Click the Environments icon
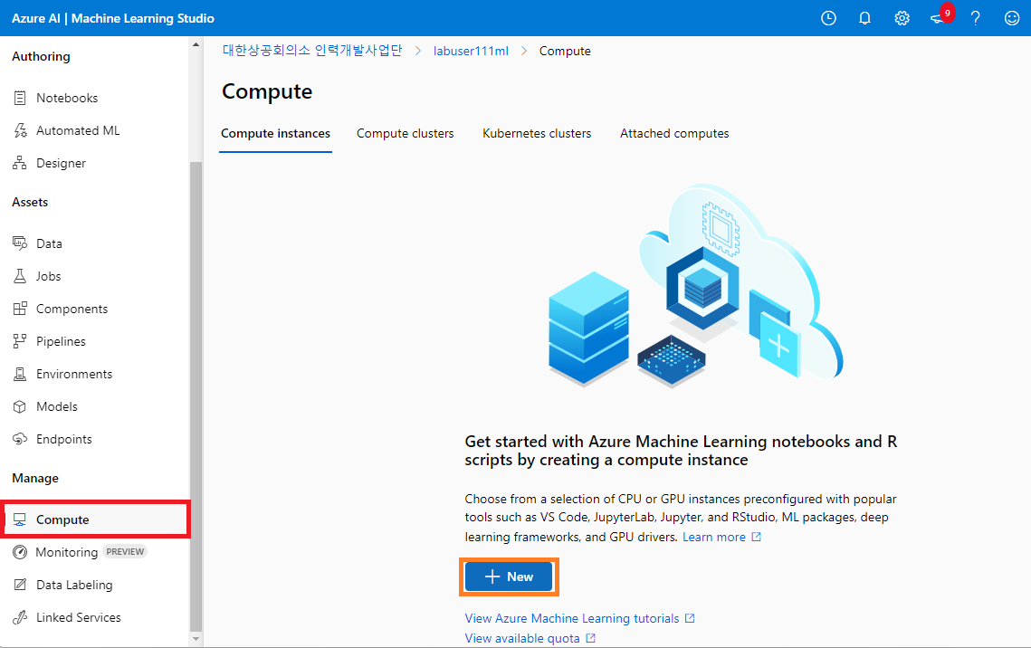Image resolution: width=1031 pixels, height=648 pixels. [x=20, y=374]
